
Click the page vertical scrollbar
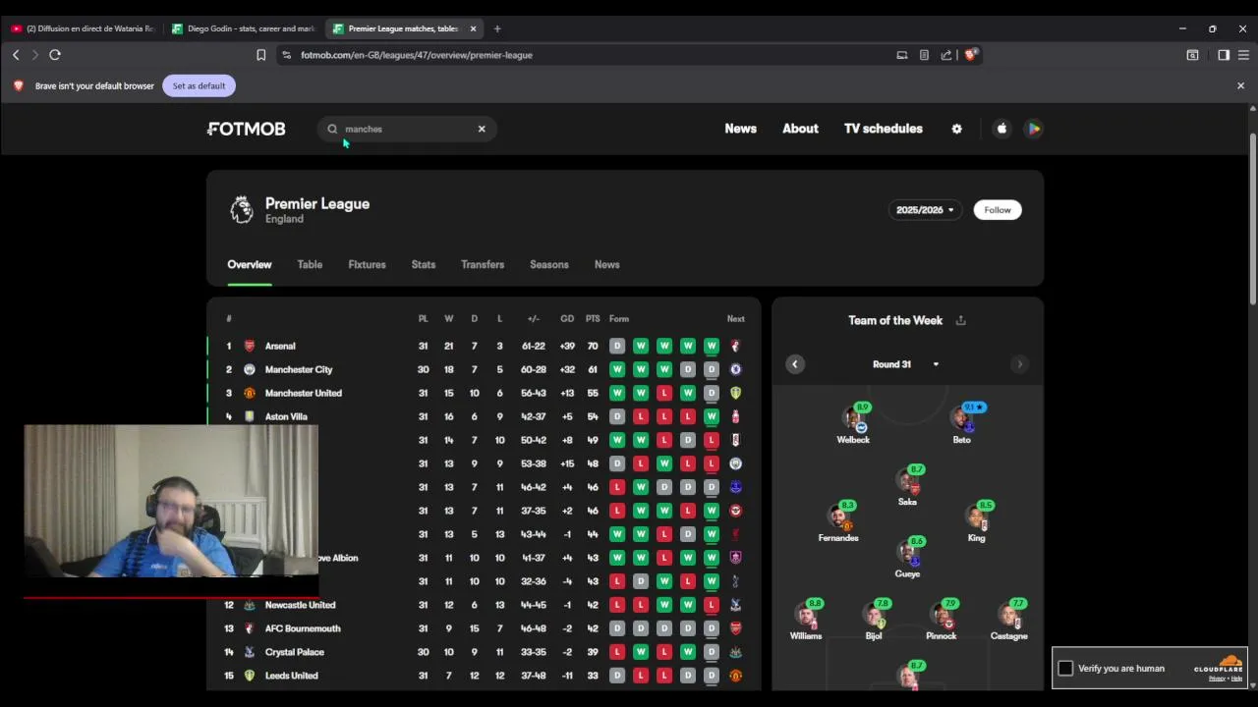coord(1252,220)
